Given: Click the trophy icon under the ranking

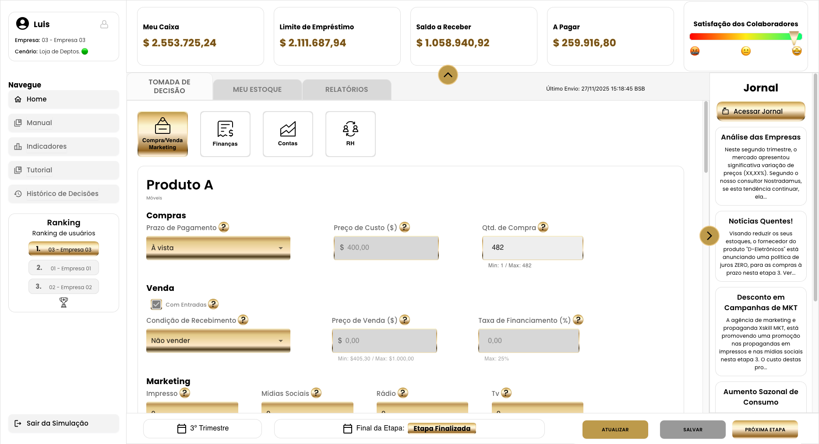Looking at the screenshot, I should pos(64,302).
